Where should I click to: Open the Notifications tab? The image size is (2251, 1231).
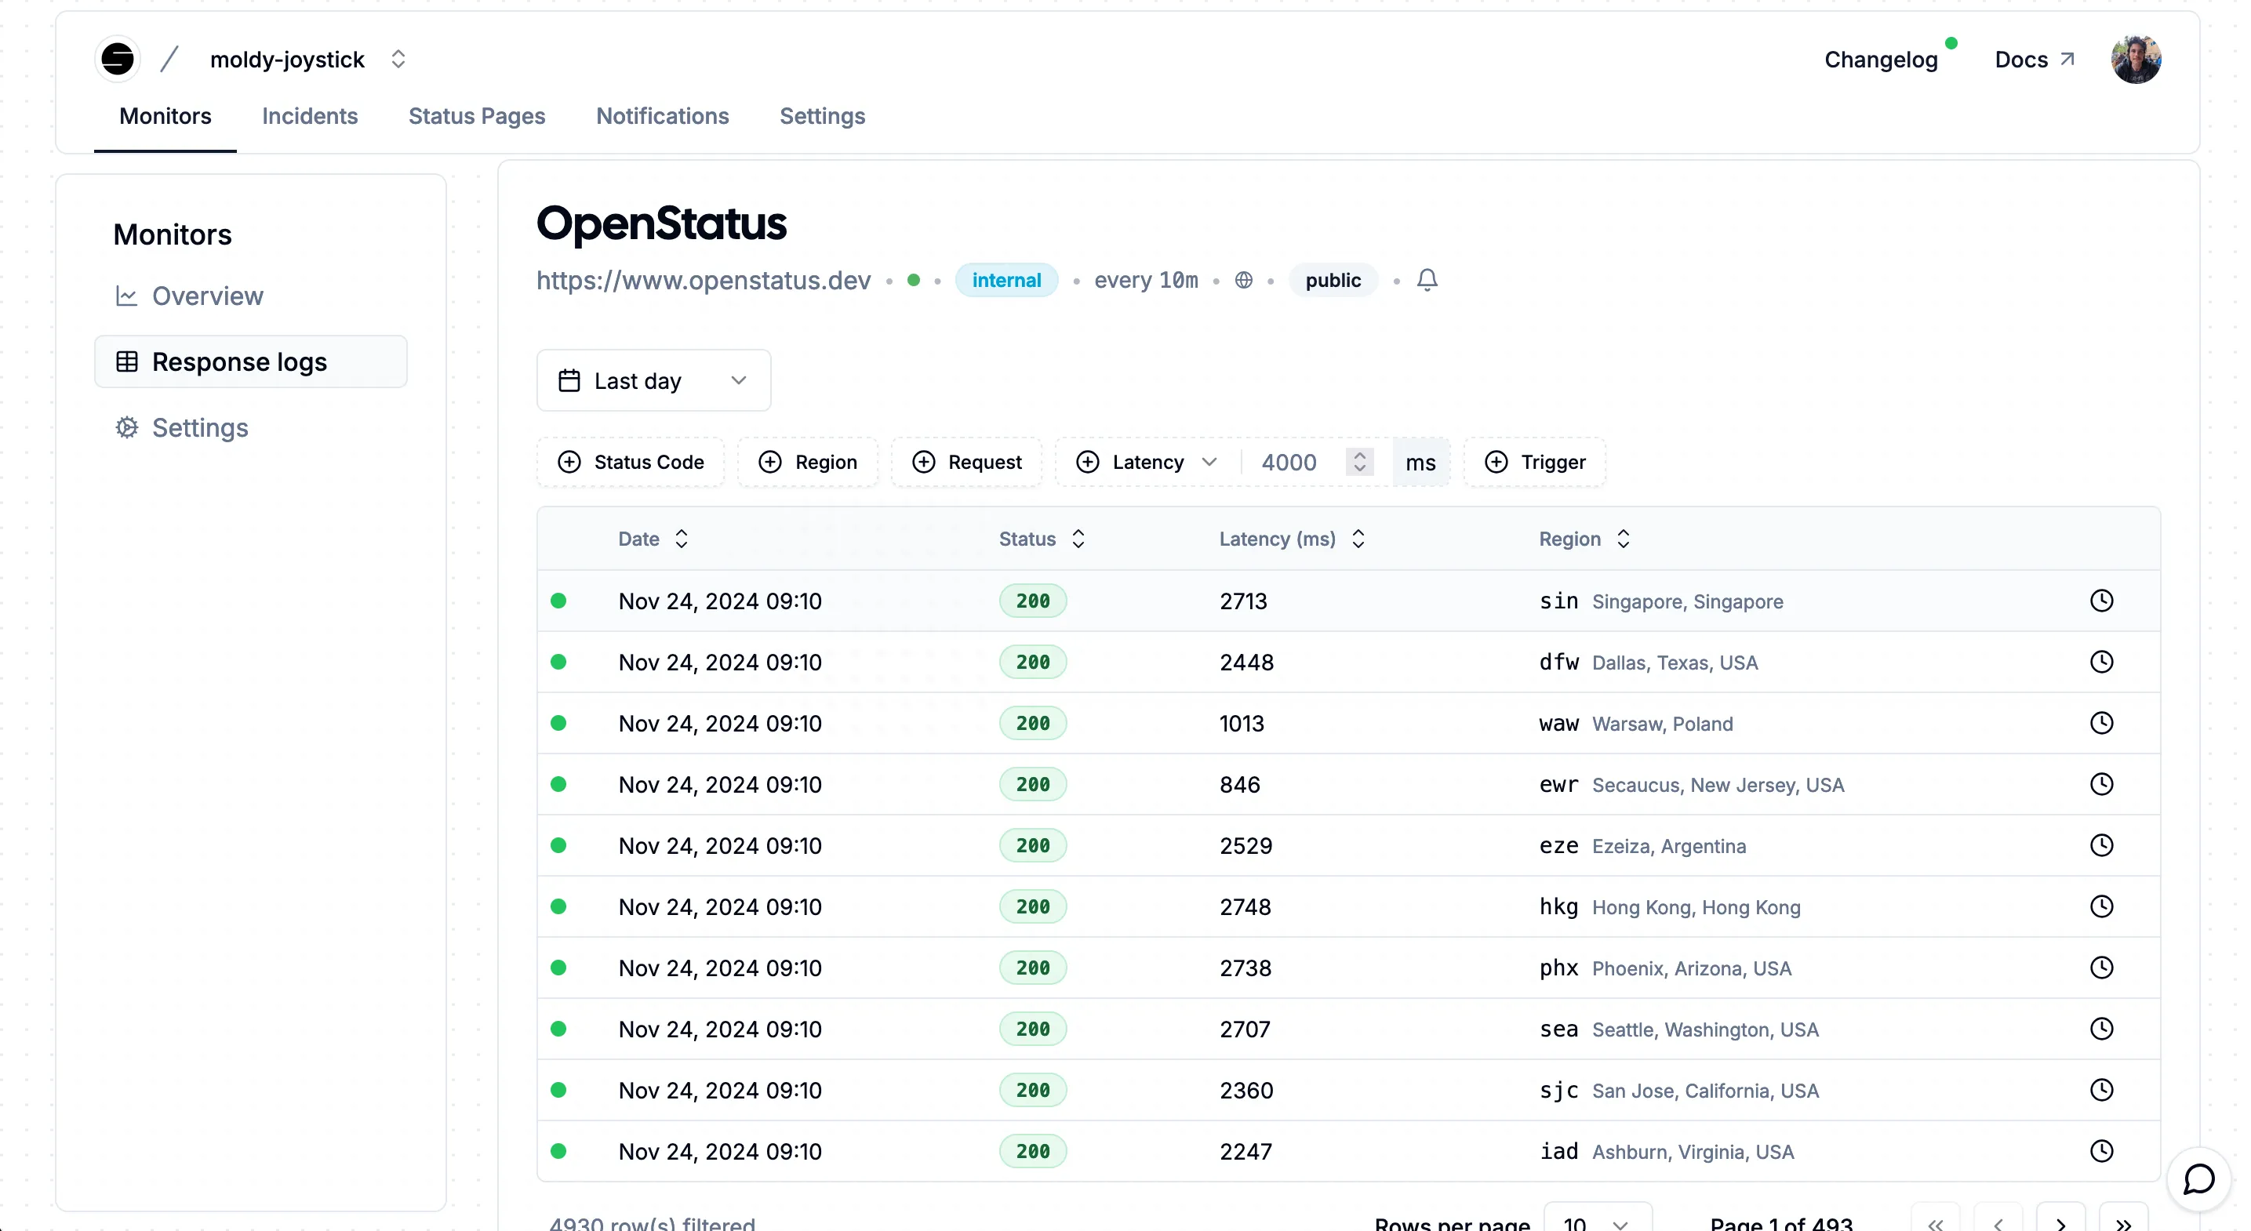tap(661, 116)
